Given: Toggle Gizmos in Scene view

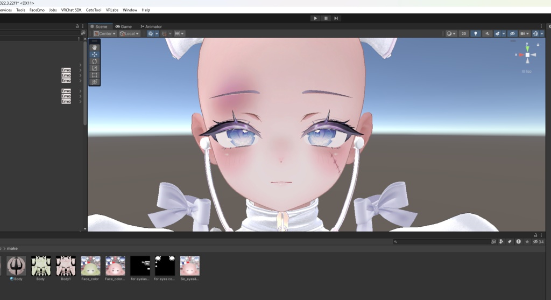Looking at the screenshot, I should (x=535, y=34).
